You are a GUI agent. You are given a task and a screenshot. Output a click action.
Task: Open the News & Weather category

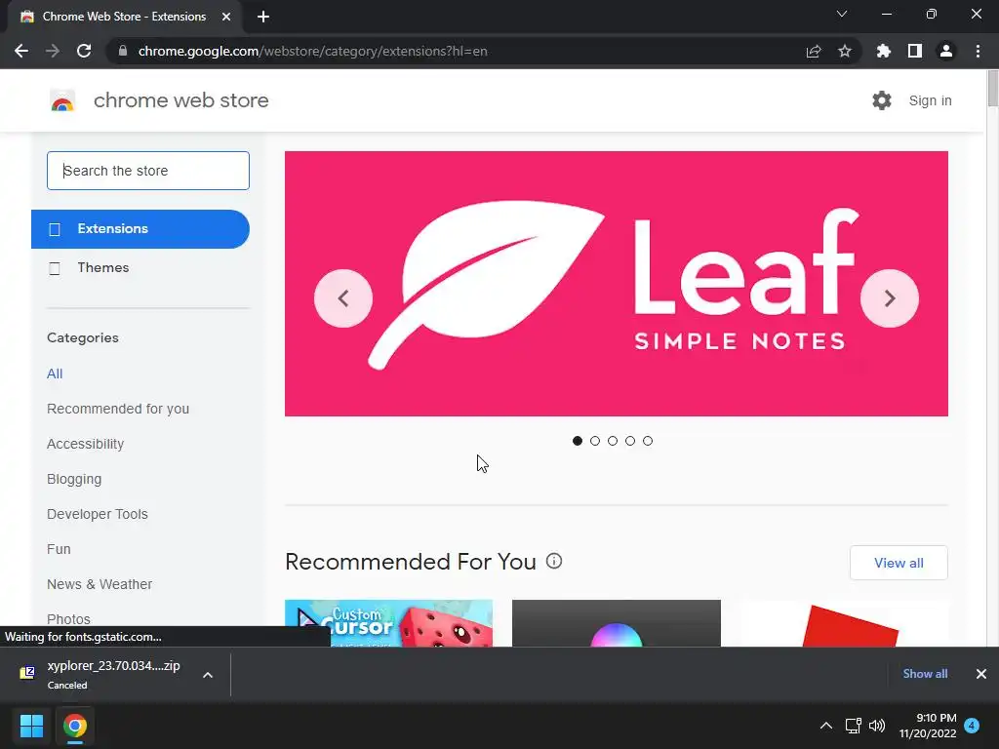click(x=100, y=584)
